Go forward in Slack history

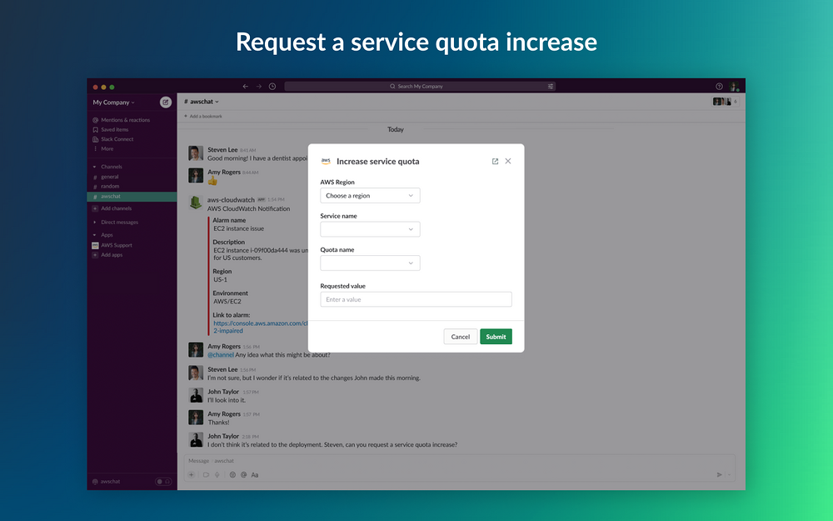point(259,86)
